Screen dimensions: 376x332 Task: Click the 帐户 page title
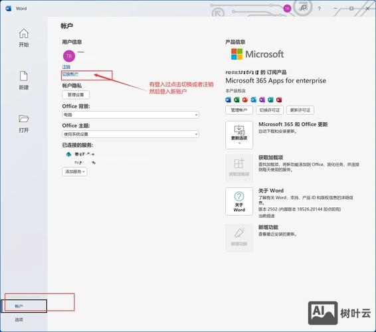(67, 26)
